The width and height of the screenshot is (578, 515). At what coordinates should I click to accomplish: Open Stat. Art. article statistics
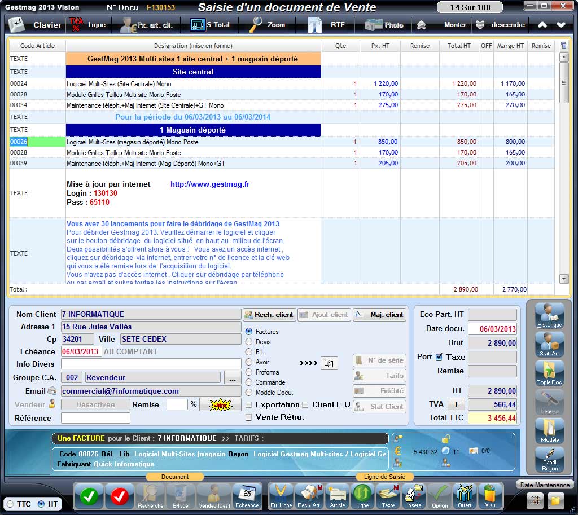click(x=550, y=345)
